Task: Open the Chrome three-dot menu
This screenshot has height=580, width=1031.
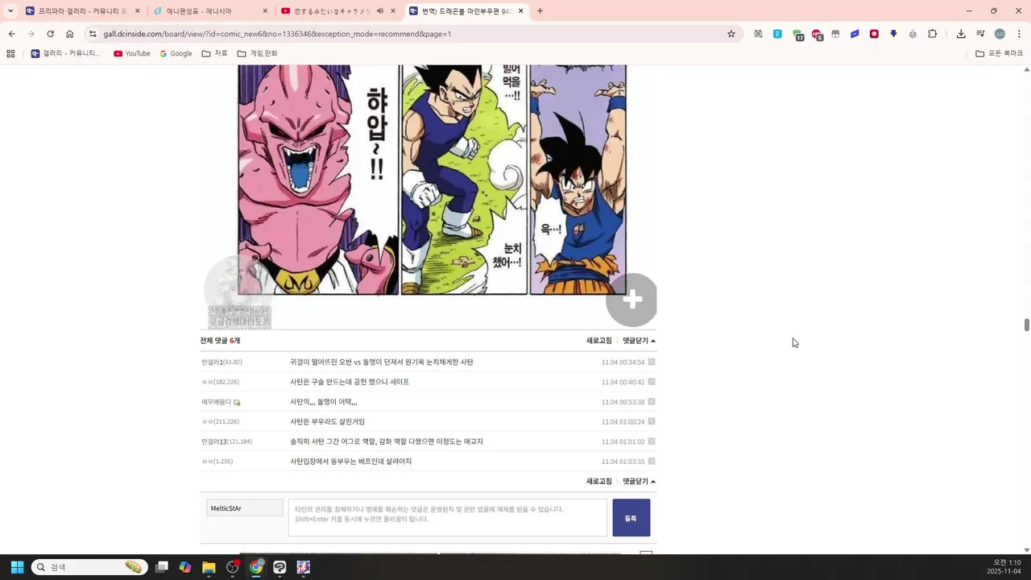Action: (x=1019, y=34)
